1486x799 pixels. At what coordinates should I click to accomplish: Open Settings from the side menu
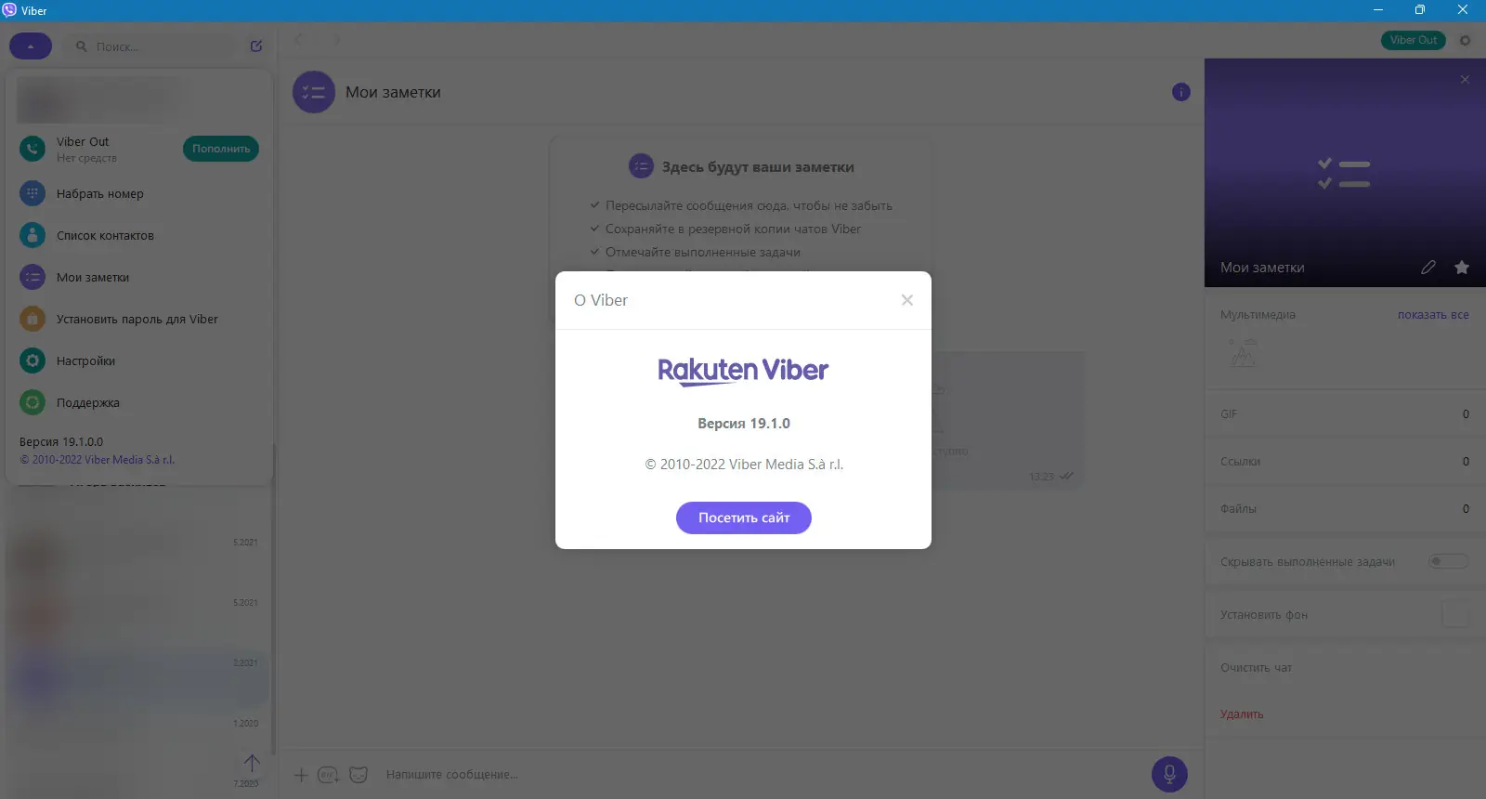[85, 360]
